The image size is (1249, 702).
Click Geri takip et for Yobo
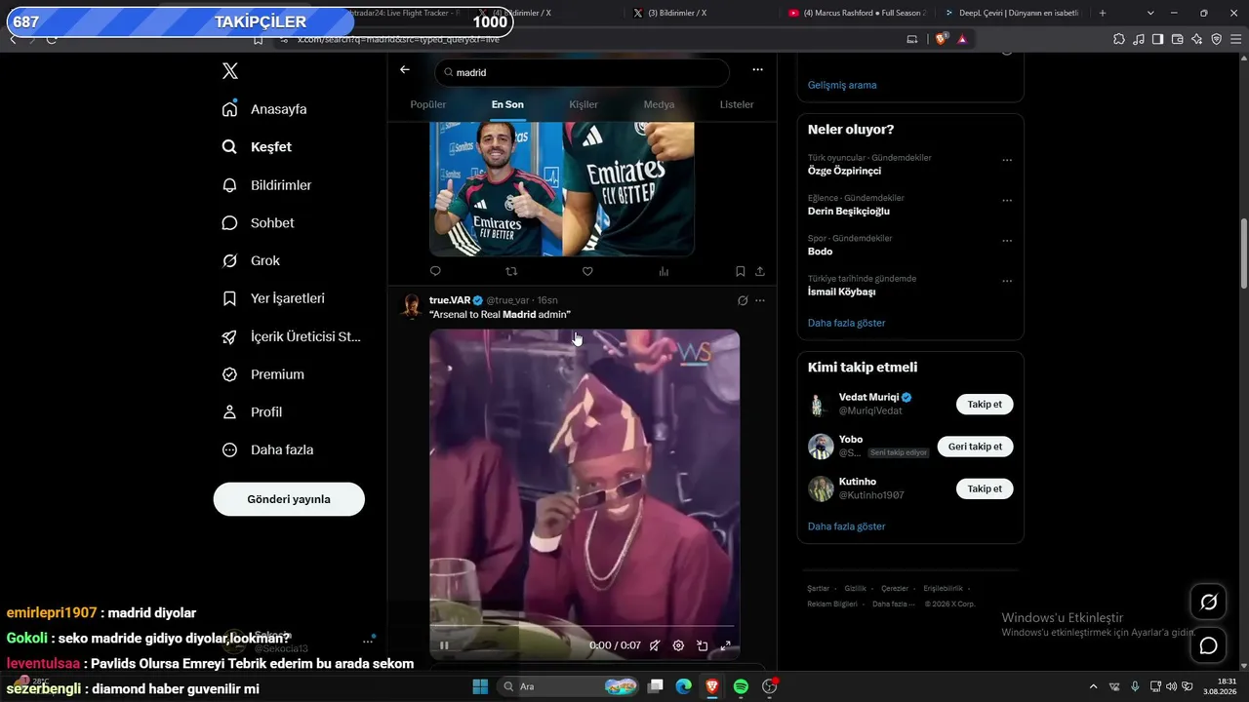click(x=975, y=447)
